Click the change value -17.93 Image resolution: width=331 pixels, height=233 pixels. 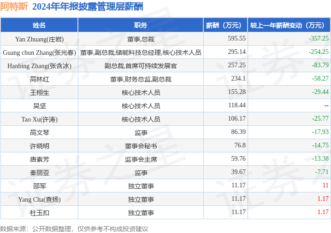[x=320, y=132]
